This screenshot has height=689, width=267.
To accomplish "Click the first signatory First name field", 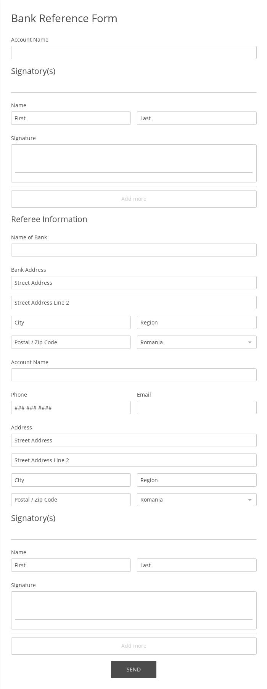I will click(x=71, y=118).
